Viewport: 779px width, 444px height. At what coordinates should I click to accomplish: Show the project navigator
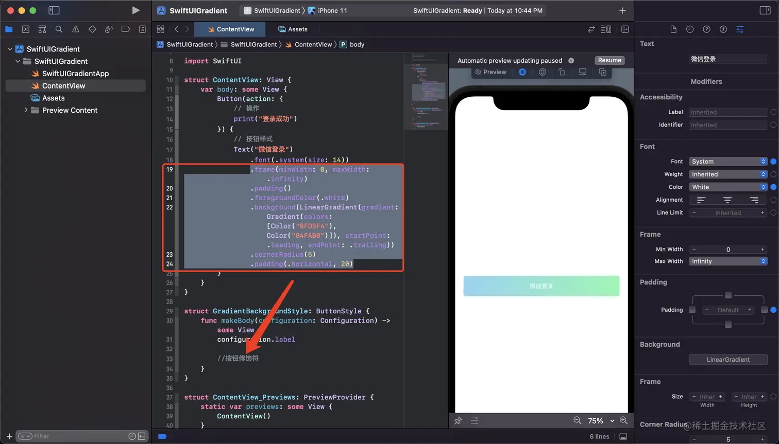click(x=9, y=29)
